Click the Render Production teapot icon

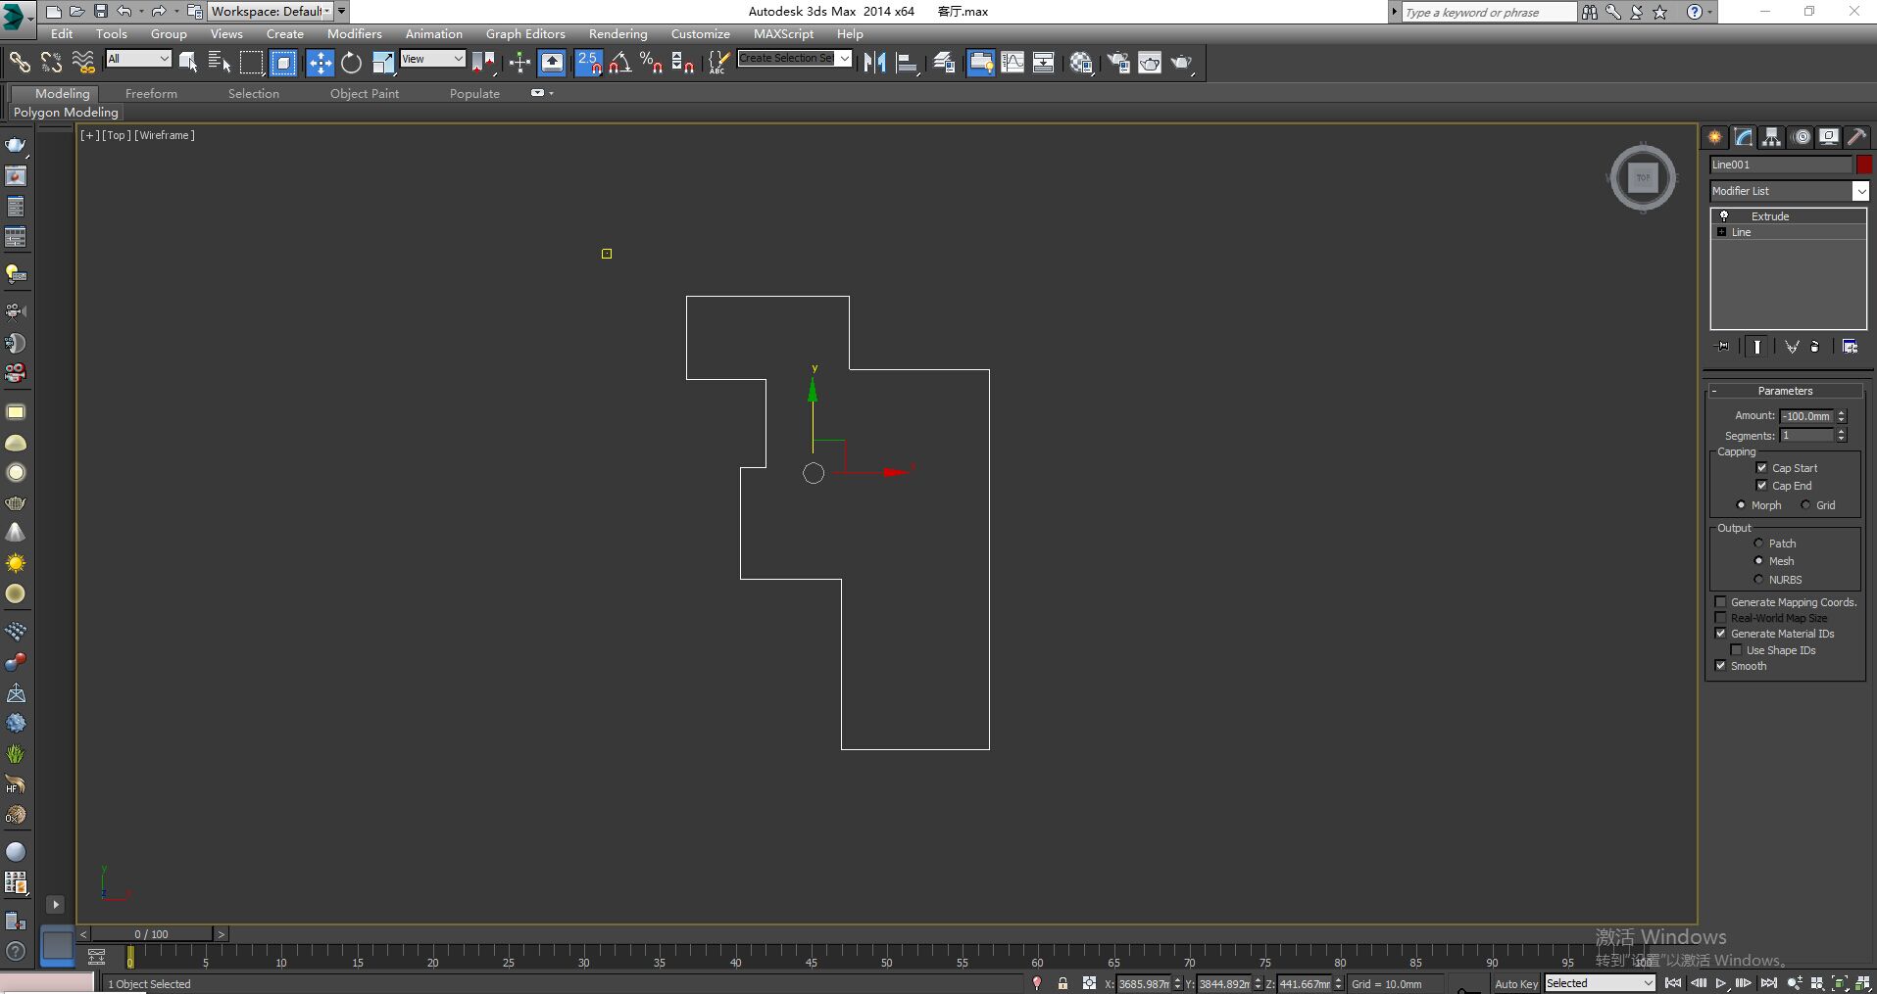[1181, 63]
